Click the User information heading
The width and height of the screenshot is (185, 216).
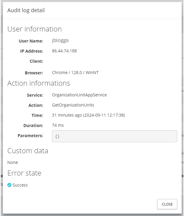(34, 29)
